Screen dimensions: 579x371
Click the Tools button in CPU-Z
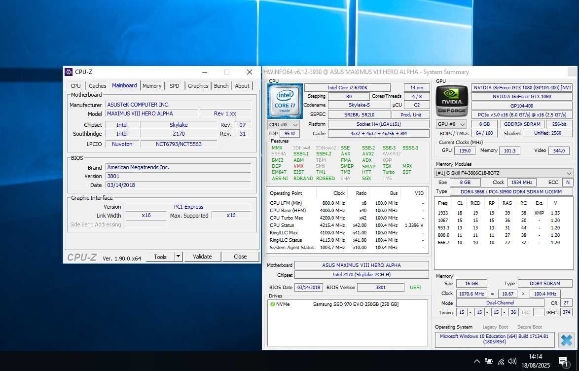(160, 257)
